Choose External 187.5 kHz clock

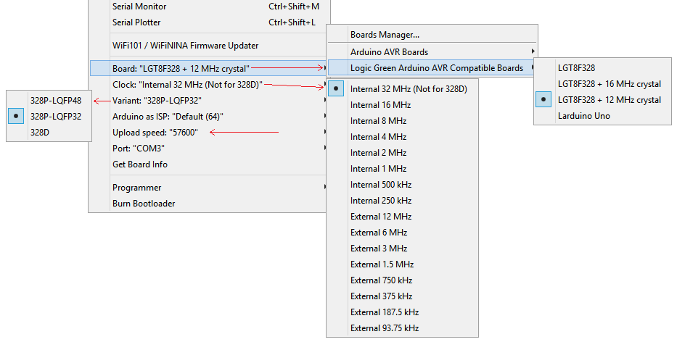[x=403, y=312]
